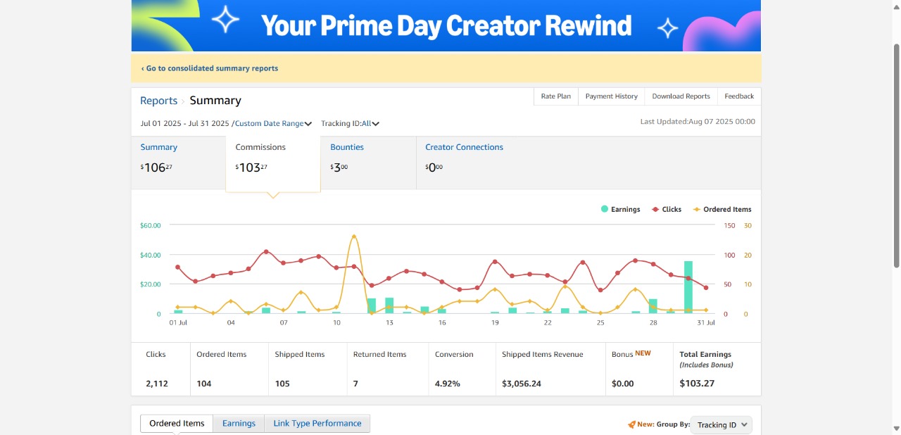This screenshot has width=901, height=435.
Task: Click the $40.00 earnings axis label
Action: click(151, 255)
